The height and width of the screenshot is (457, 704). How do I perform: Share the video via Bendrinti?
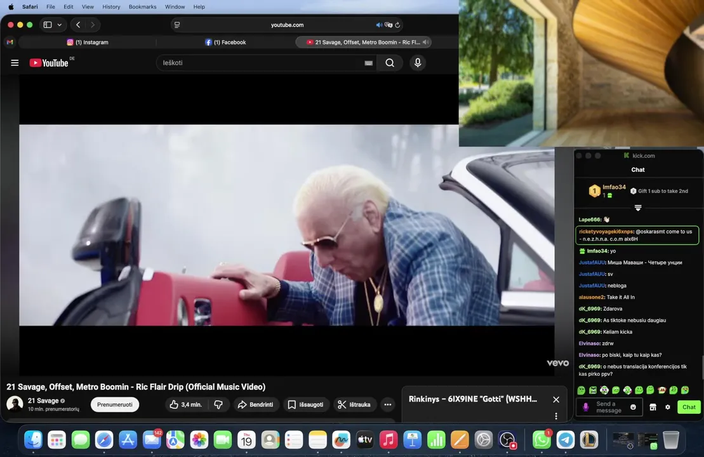click(x=255, y=404)
